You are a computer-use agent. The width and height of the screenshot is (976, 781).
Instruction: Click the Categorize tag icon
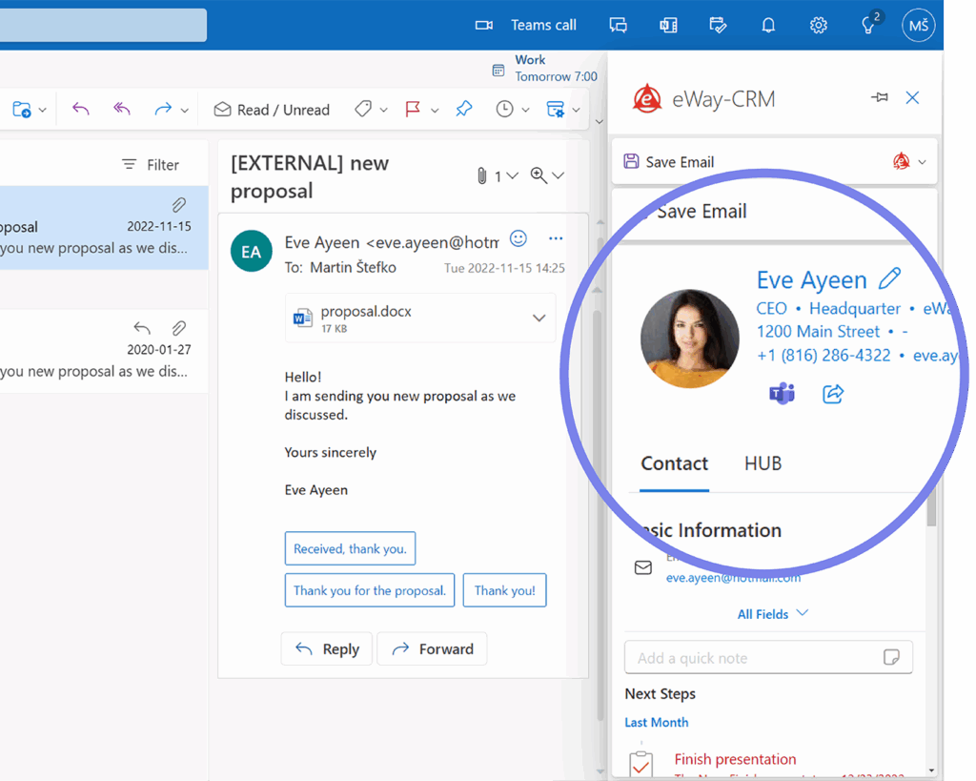(363, 110)
